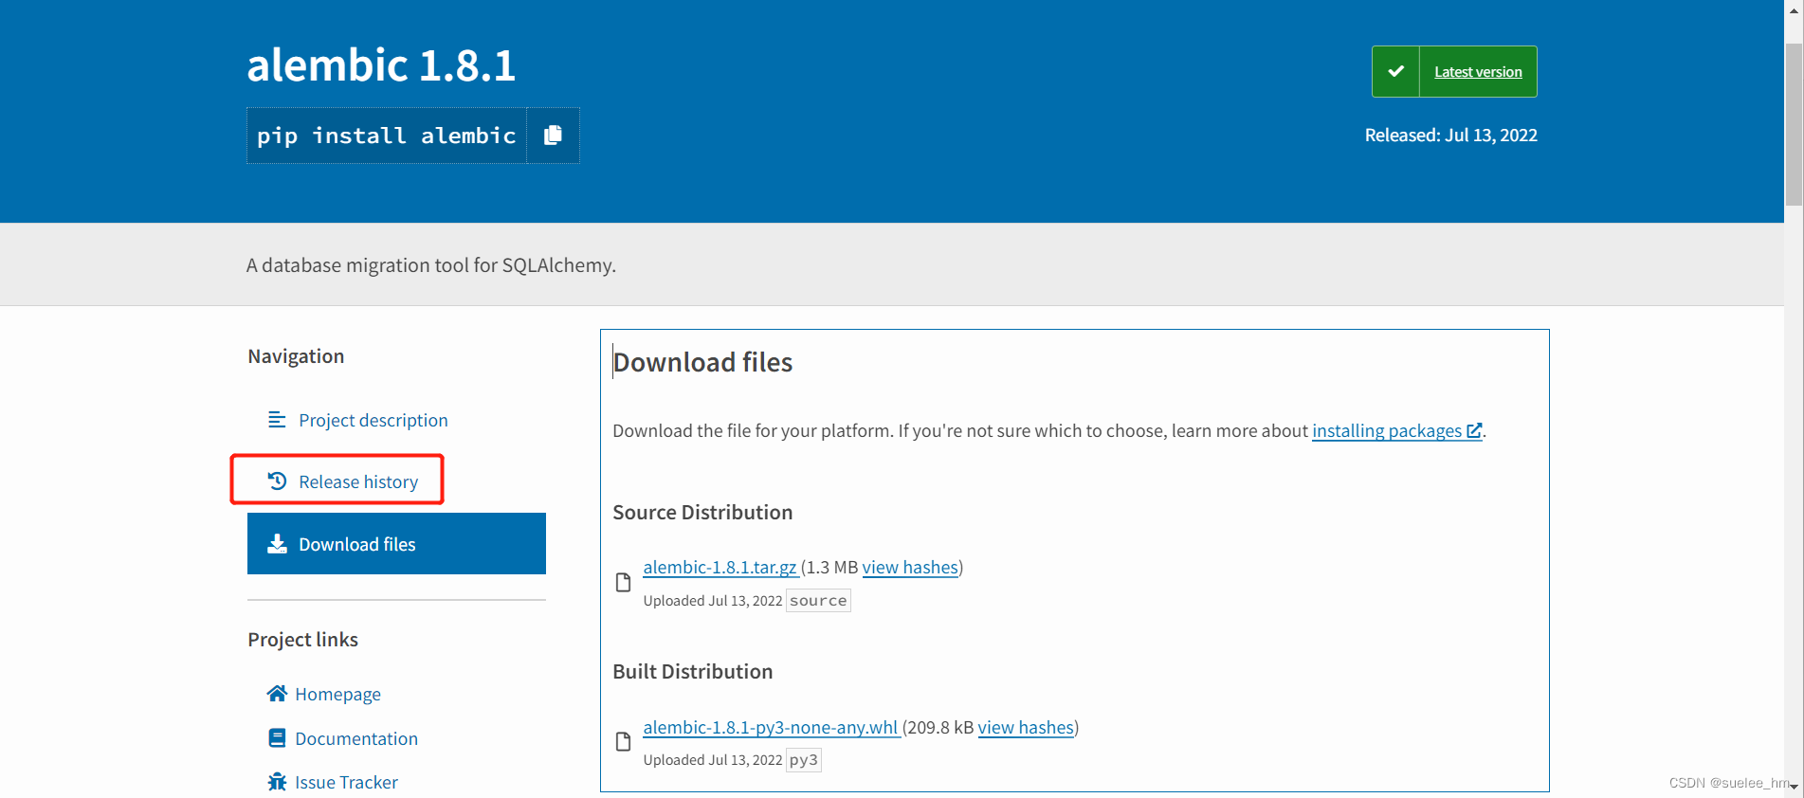Open the Documentation project link
The height and width of the screenshot is (798, 1804).
[x=356, y=738]
